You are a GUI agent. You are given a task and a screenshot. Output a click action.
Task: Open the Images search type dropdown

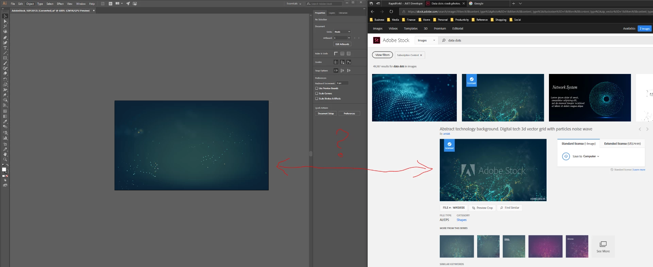point(426,40)
